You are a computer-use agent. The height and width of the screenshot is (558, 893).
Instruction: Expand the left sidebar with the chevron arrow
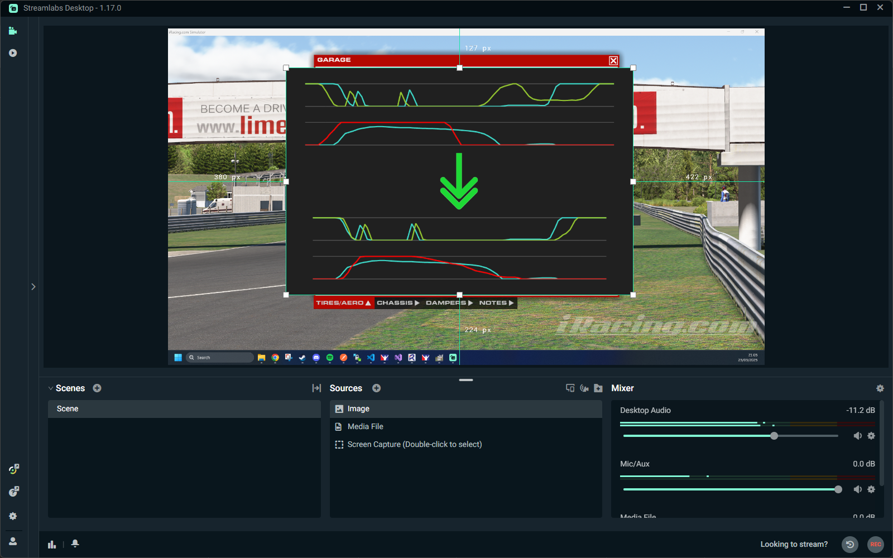pyautogui.click(x=33, y=287)
